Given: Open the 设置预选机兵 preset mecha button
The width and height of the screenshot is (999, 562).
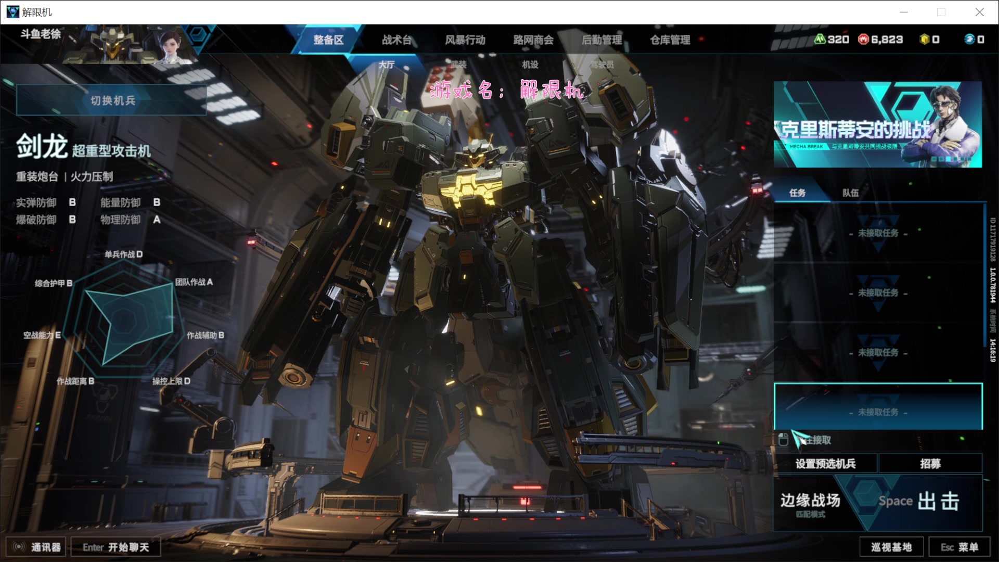Looking at the screenshot, I should pos(825,463).
